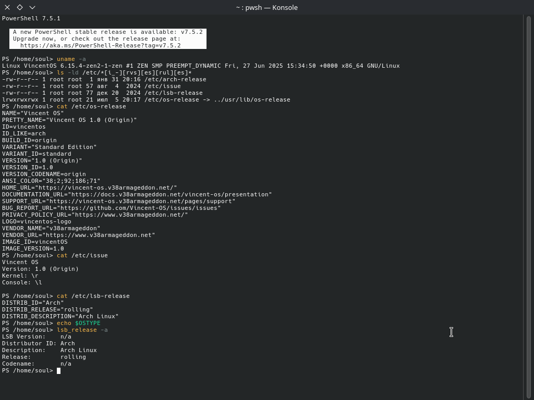The image size is (534, 400).
Task: Click the 'PowerShell 7.5.1' header line
Action: [31, 18]
